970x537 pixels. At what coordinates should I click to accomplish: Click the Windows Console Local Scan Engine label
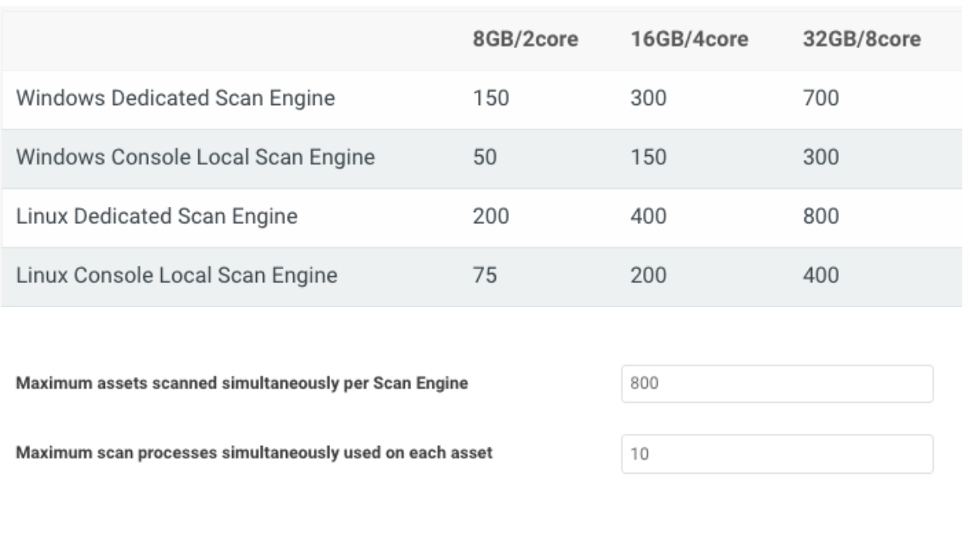[x=196, y=158]
